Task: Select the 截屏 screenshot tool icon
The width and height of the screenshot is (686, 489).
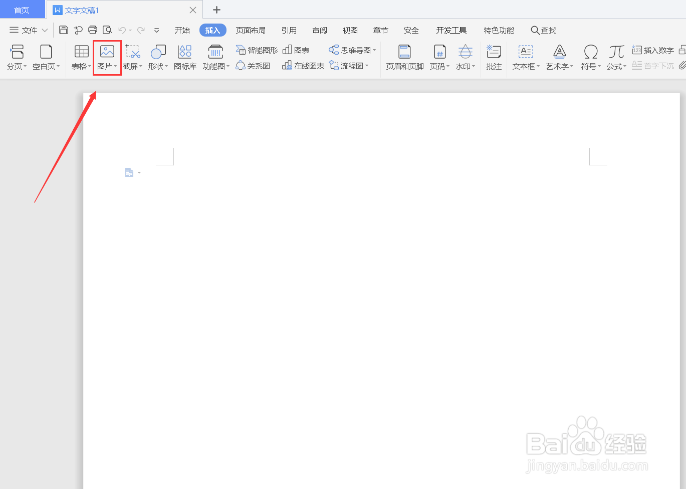Action: point(133,52)
